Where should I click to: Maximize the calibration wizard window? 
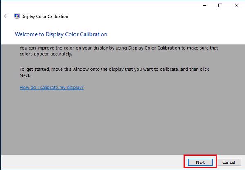220,5
